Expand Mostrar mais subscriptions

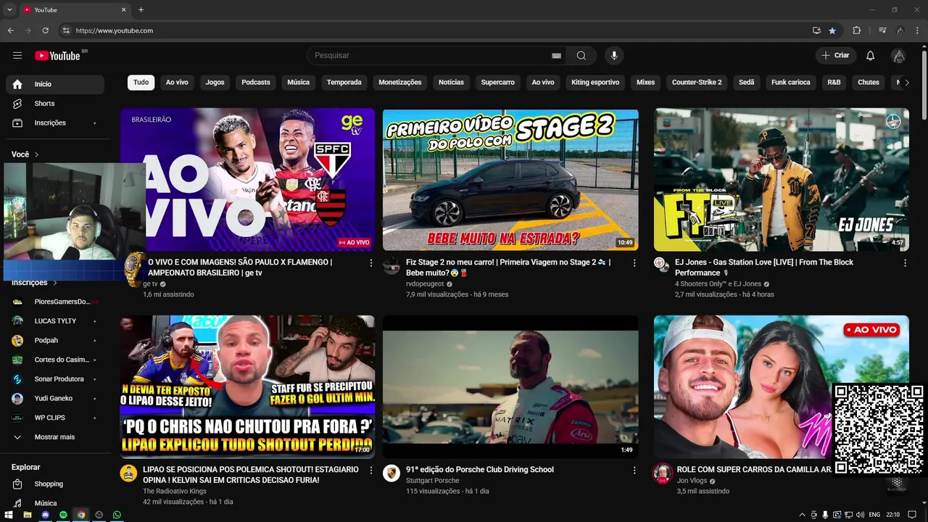tap(55, 437)
